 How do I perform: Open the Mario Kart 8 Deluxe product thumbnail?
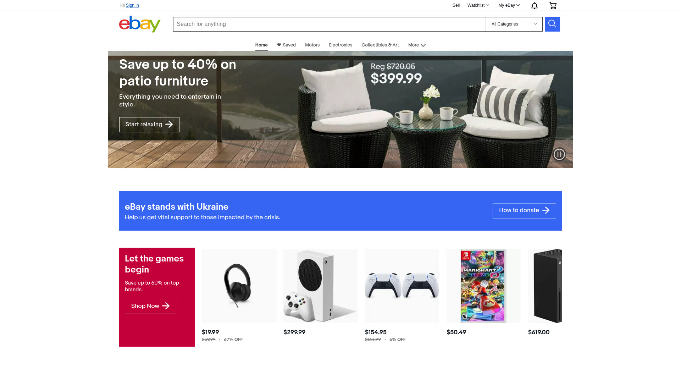point(483,286)
